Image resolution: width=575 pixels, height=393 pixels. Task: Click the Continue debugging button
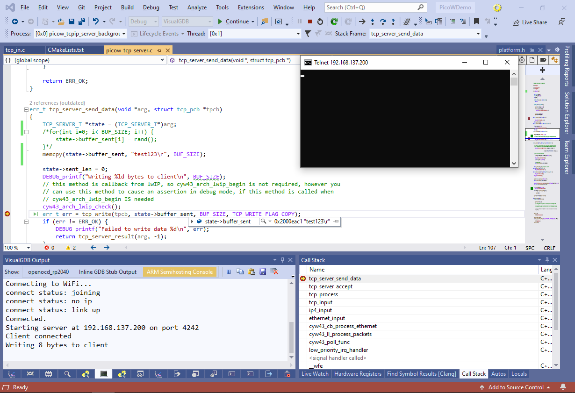[233, 21]
